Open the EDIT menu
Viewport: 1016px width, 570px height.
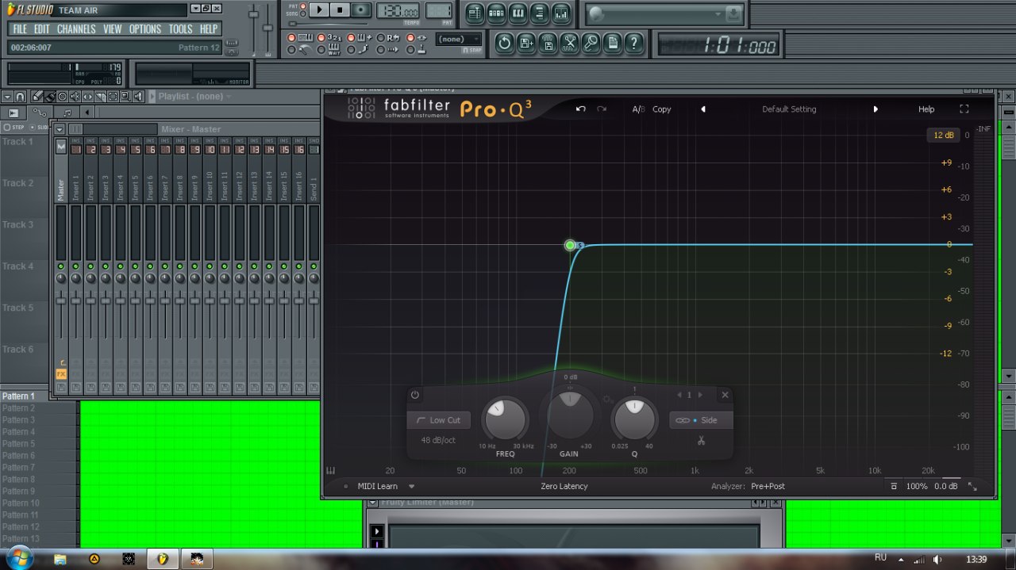point(42,29)
